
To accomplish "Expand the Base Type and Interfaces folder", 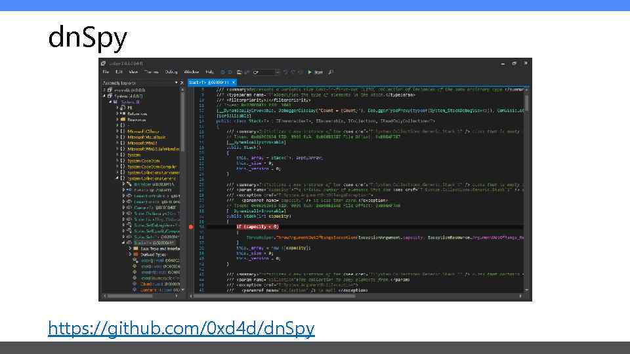I will pos(130,249).
